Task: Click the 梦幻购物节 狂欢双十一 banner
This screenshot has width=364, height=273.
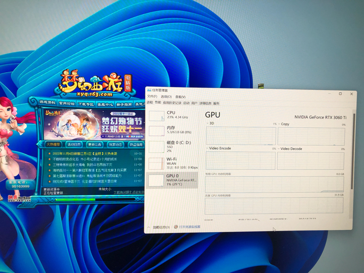Action: pos(94,124)
